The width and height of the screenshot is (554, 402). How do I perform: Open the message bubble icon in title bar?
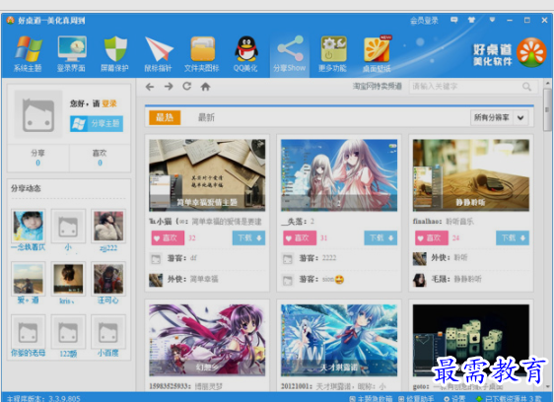pyautogui.click(x=454, y=20)
